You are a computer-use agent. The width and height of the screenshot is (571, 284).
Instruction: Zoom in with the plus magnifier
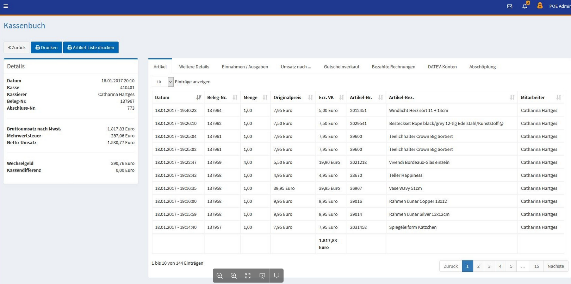pos(234,276)
